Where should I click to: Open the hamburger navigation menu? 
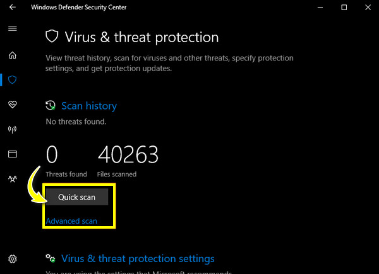[x=13, y=28]
